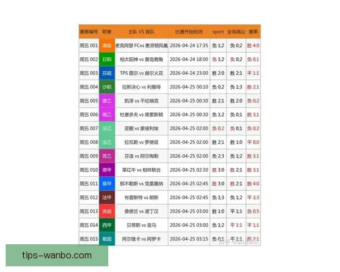Open the 桑德兰 vs 诺丁汉 match
This screenshot has height=272, width=340.
[141, 211]
